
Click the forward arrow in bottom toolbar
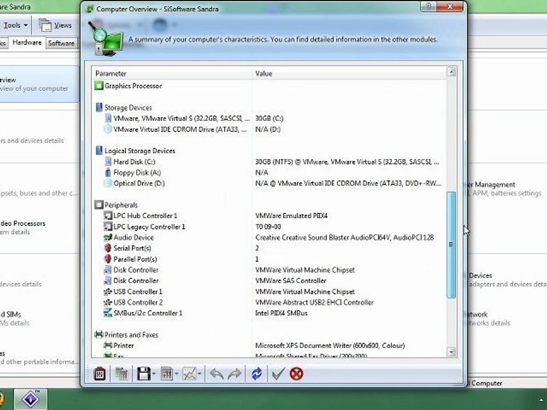[x=234, y=374]
